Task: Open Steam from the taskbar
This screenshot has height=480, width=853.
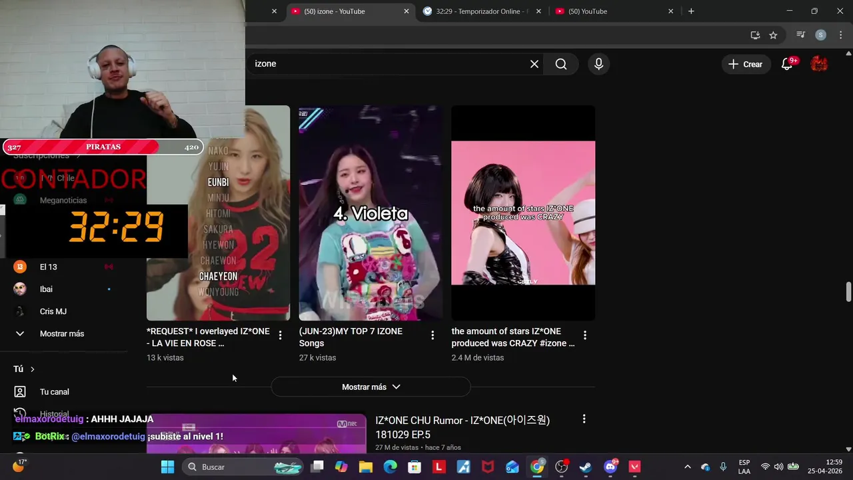Action: point(586,467)
